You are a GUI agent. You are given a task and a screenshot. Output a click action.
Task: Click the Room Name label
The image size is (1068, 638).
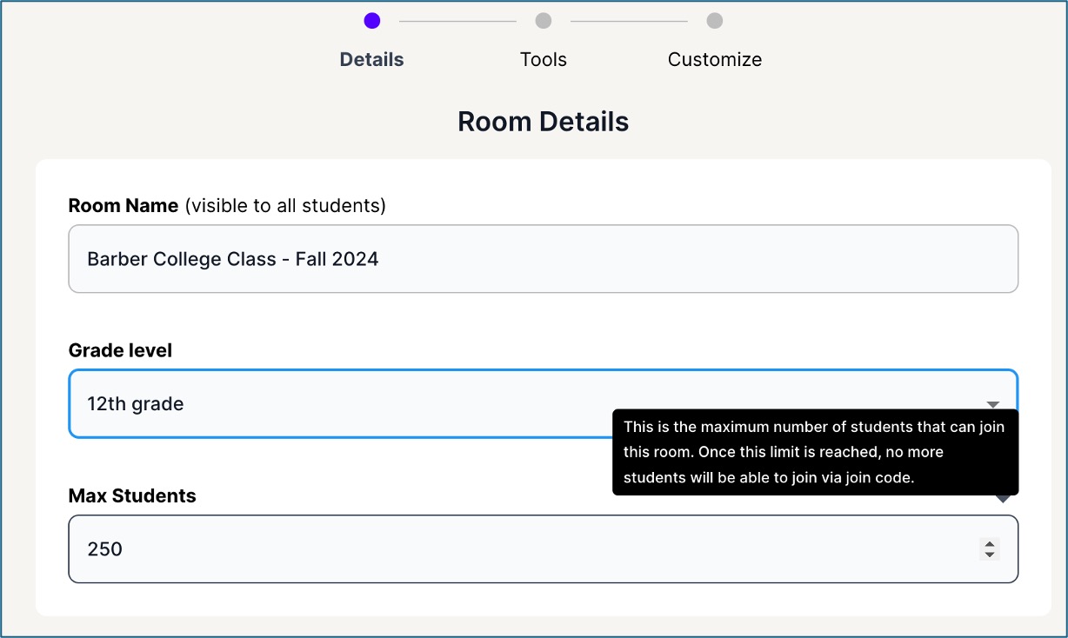(x=123, y=206)
